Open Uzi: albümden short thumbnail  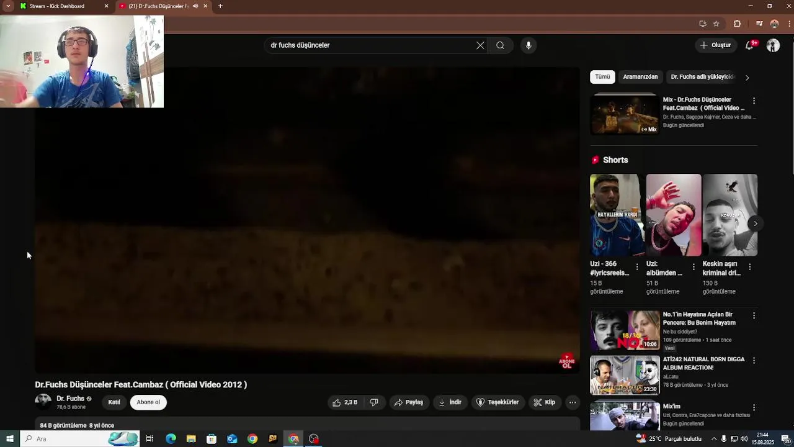point(674,215)
